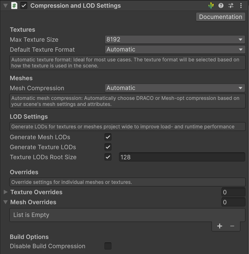Select the Texture Overrides count field

[233, 192]
